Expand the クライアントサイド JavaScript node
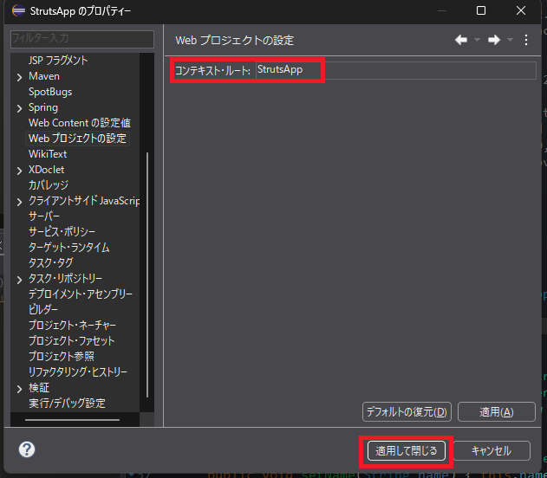547x478 pixels. pos(20,202)
